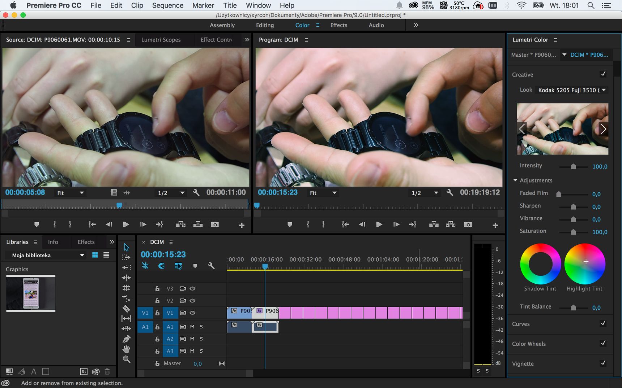The height and width of the screenshot is (388, 622).
Task: Select the Razor tool
Action: pos(126,309)
